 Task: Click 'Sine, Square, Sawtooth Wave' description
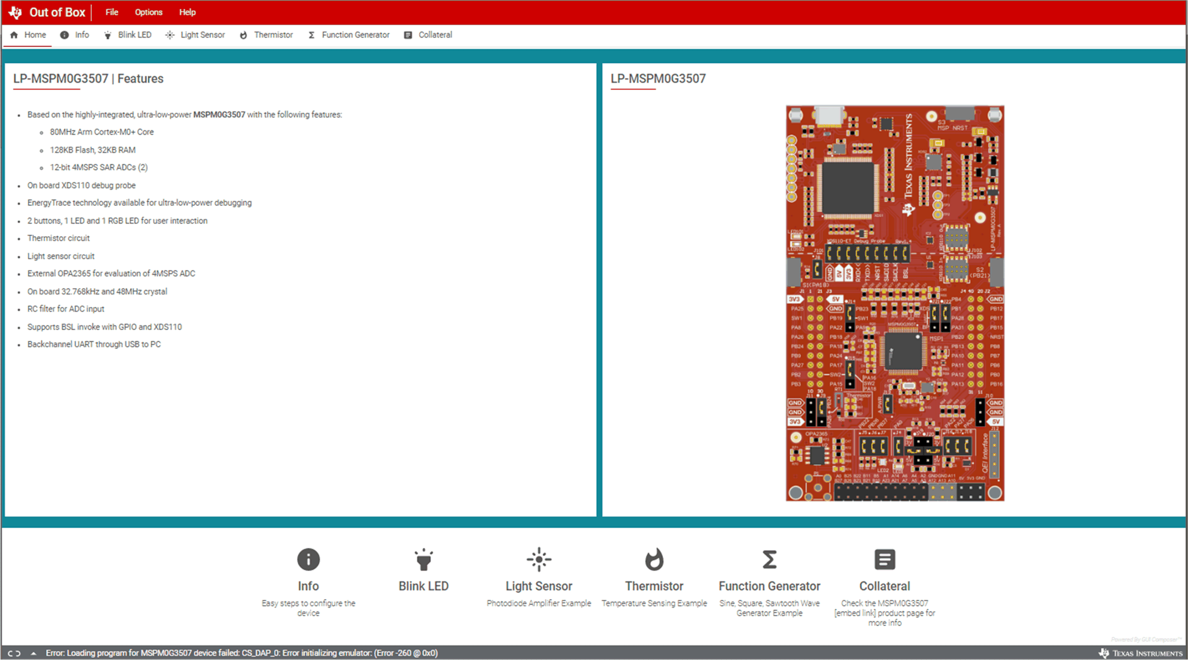769,608
